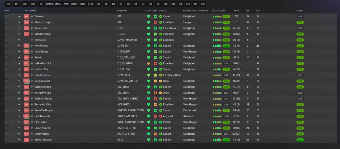Click Erling Haaland's Int info badge
Screen dimensions: 340x149
pos(26,140)
